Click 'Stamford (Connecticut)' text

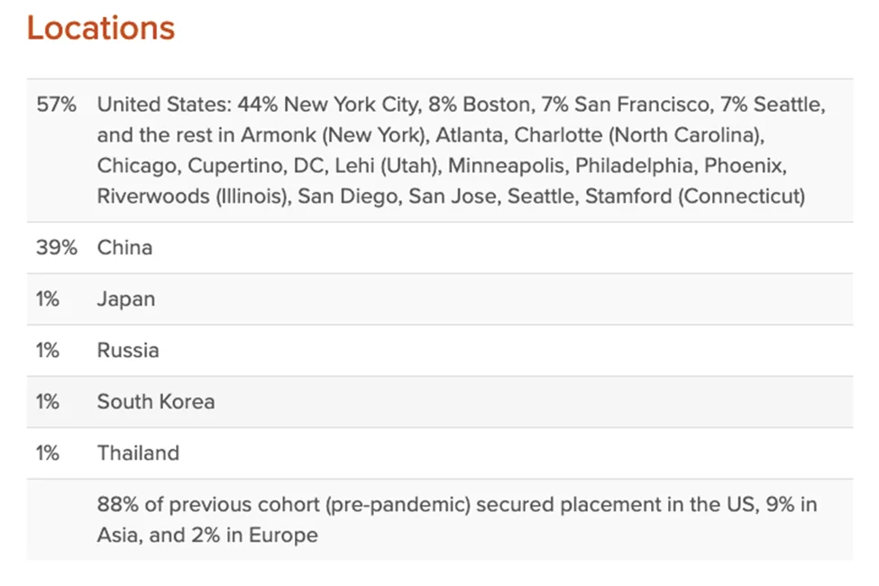(694, 197)
